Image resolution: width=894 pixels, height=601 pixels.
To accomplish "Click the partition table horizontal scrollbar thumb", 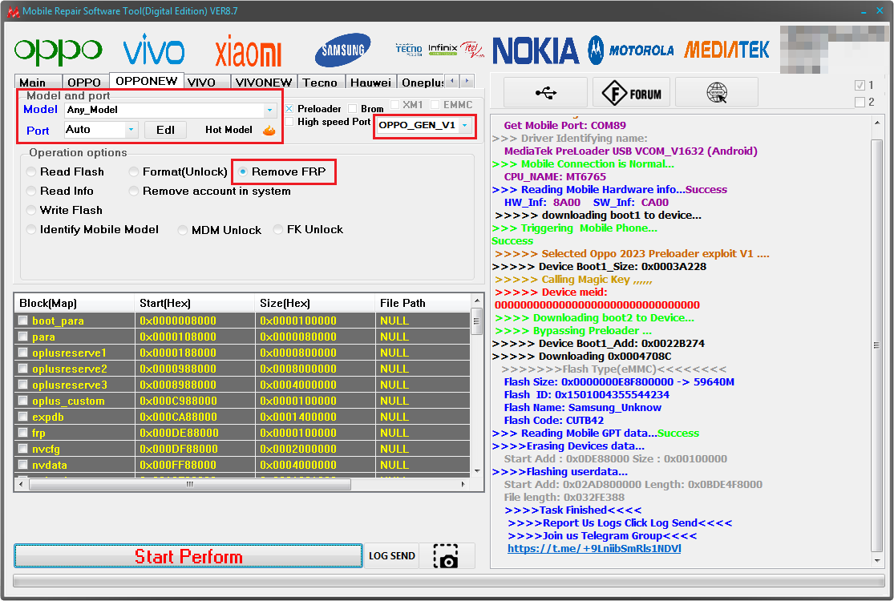I will click(x=190, y=485).
